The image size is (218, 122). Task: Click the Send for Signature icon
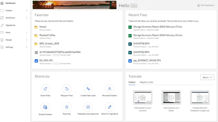110,107
